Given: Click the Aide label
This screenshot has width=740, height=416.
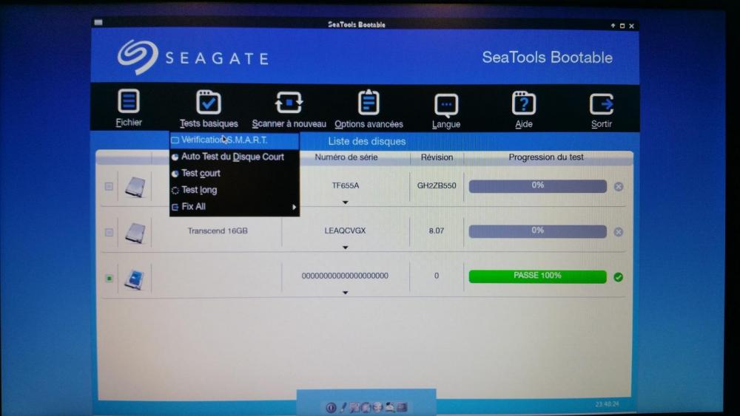Looking at the screenshot, I should (x=523, y=124).
